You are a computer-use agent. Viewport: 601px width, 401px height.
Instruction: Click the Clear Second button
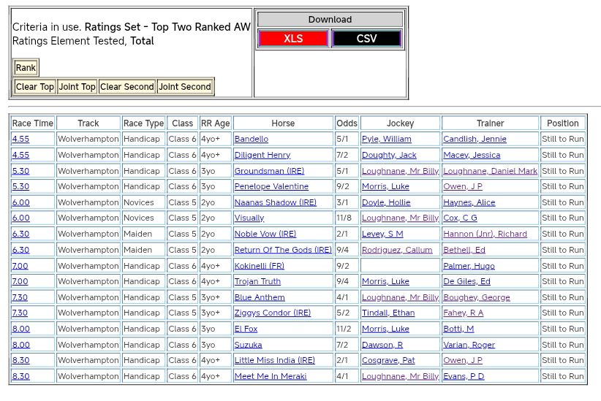(x=127, y=87)
